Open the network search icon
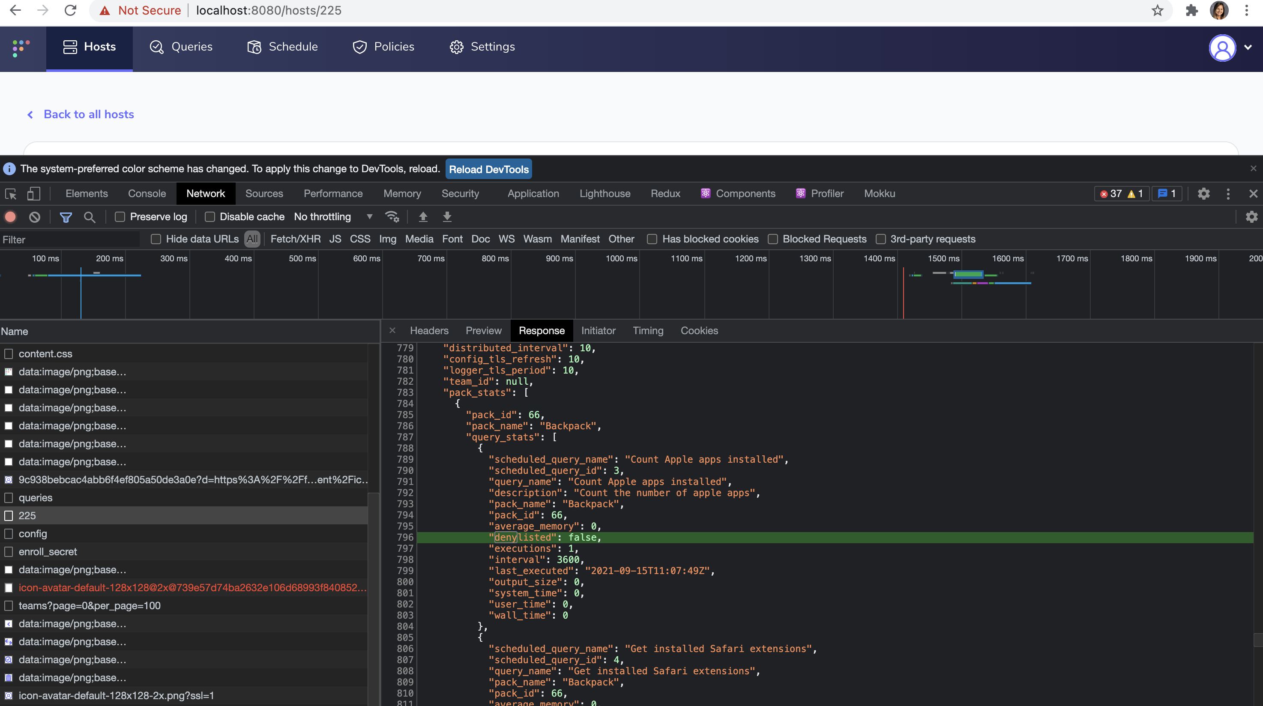 pos(89,217)
